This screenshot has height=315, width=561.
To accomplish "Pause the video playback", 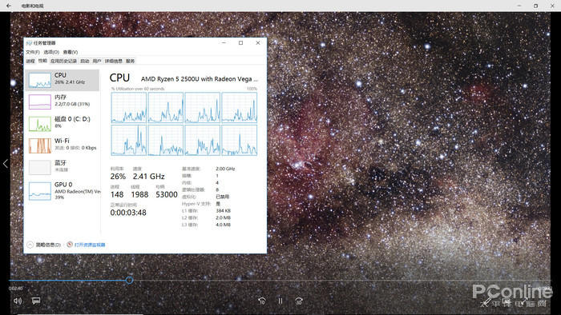I will (280, 301).
